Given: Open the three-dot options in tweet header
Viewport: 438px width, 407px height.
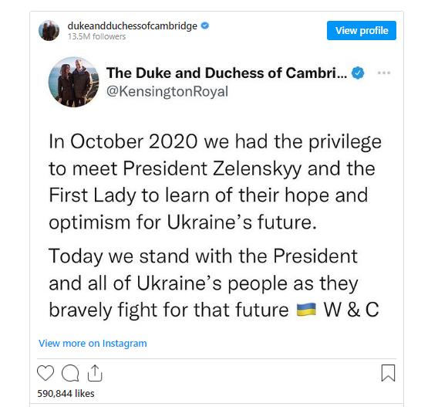Looking at the screenshot, I should tap(384, 73).
